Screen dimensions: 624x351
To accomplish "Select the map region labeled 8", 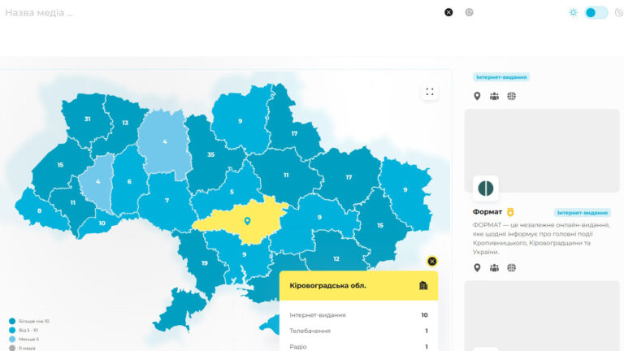I will click(39, 210).
